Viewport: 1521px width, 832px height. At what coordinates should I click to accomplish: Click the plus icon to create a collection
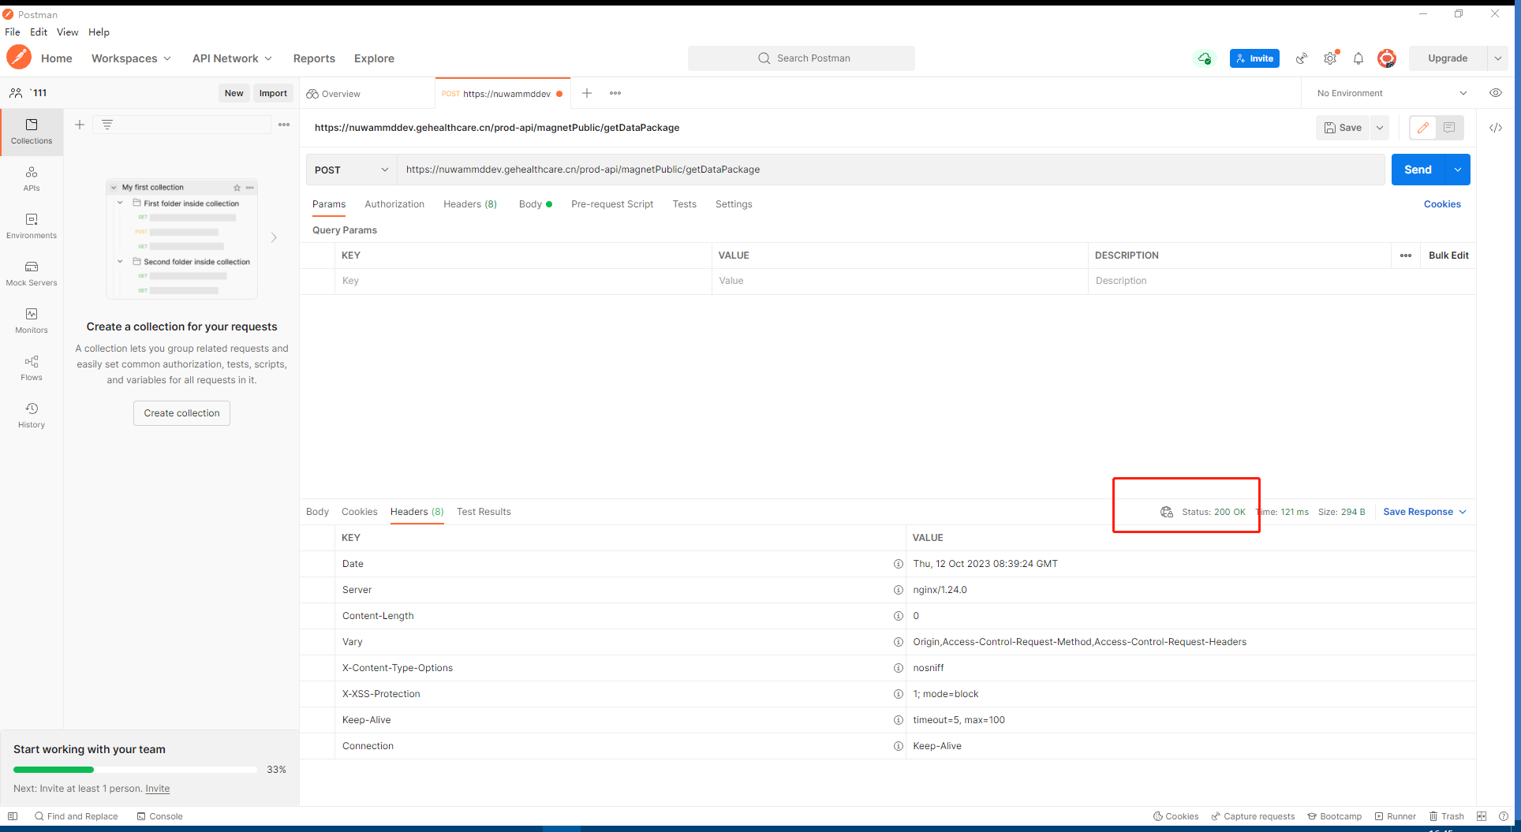[80, 125]
